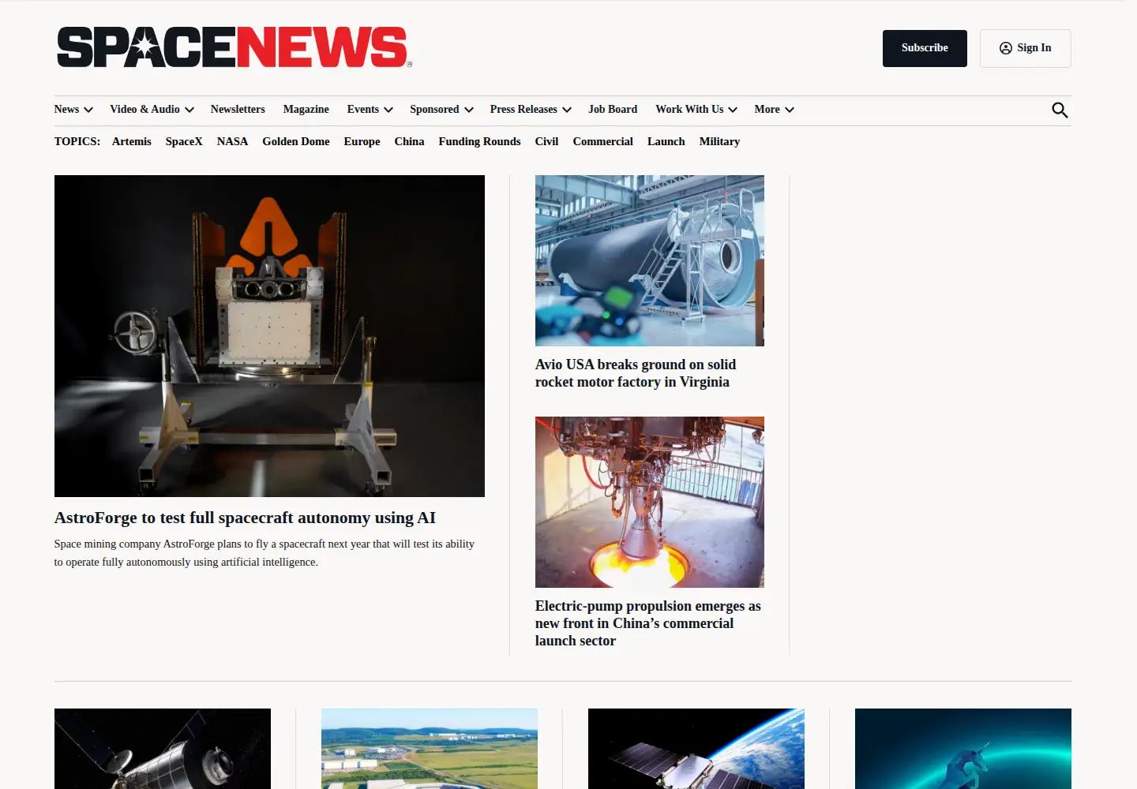
Task: Expand the Events dropdown chevron
Action: pos(388,110)
